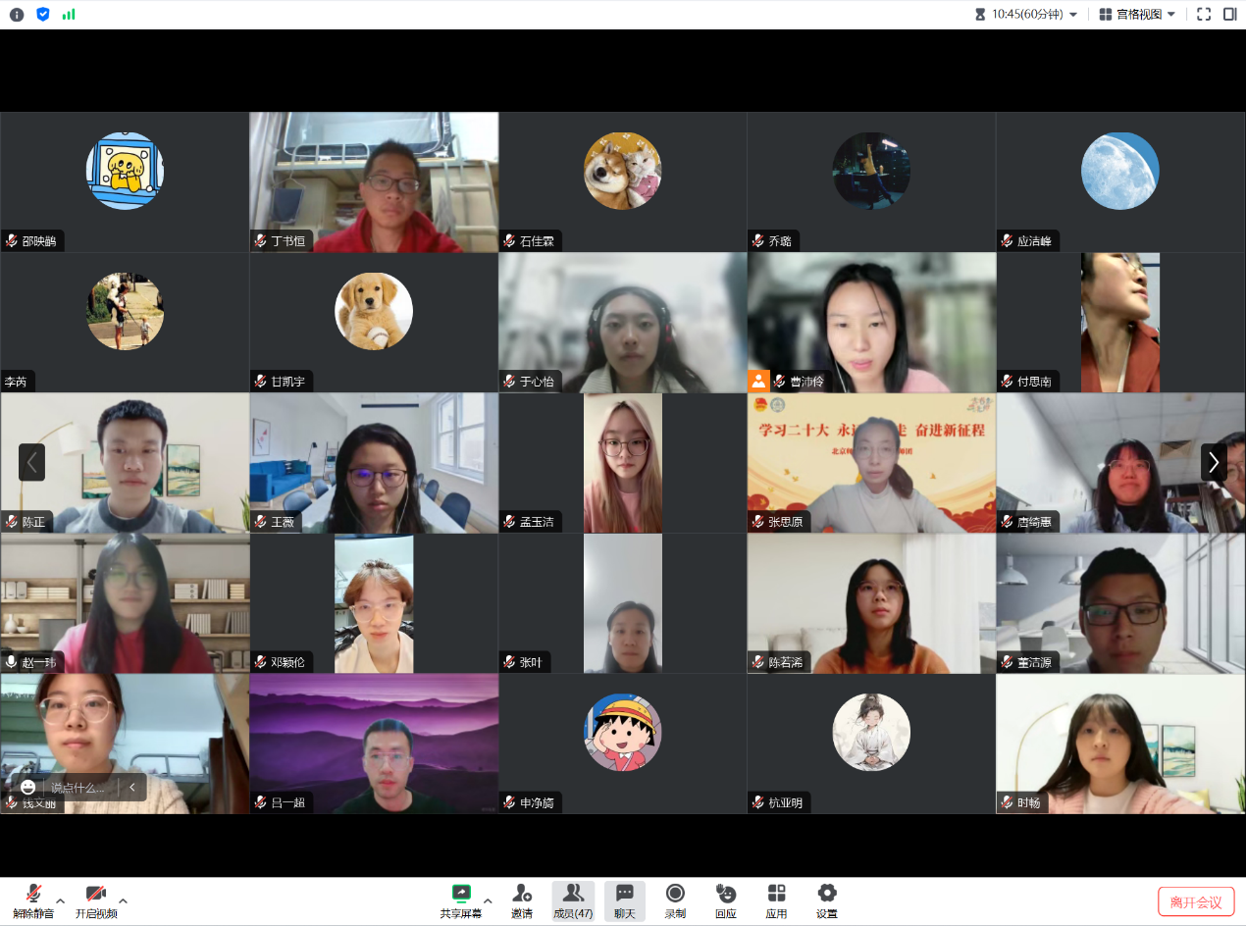
Task: Open the meeting info icon
Action: pyautogui.click(x=17, y=15)
